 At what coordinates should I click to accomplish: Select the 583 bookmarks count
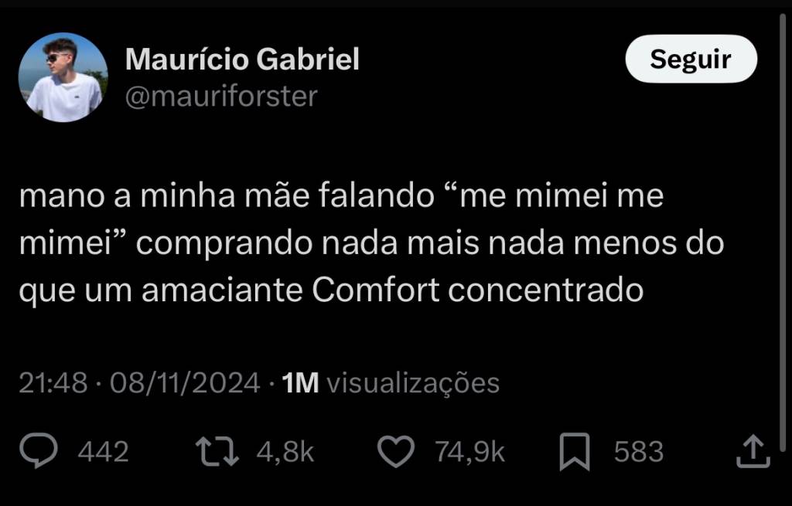tap(638, 451)
